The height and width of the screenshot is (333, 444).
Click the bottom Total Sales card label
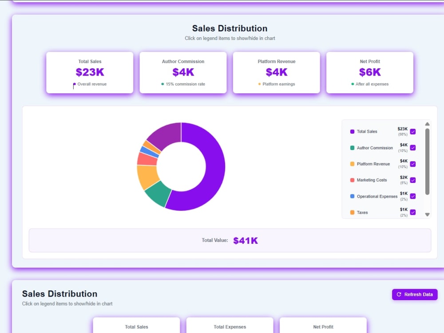point(136,327)
